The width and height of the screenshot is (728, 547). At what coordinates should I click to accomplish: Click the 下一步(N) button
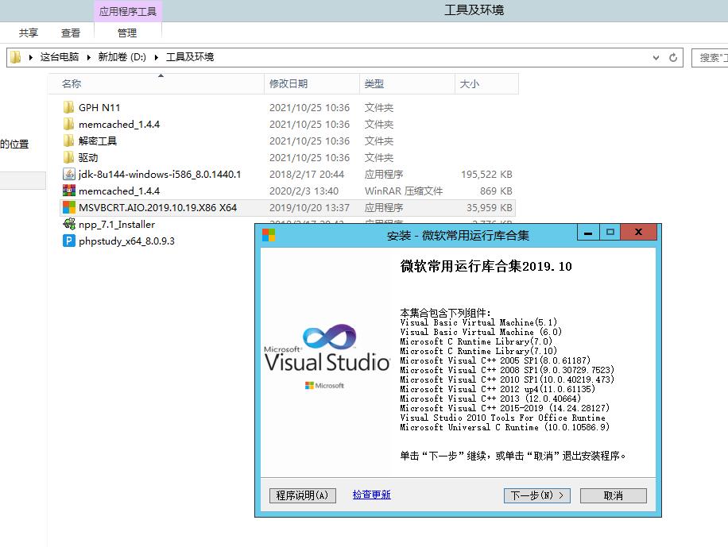coord(537,495)
